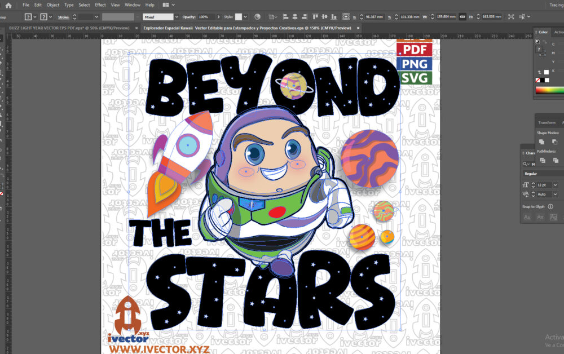The image size is (564, 354).
Task: Open the Regular font style dropdown
Action: pos(544,174)
